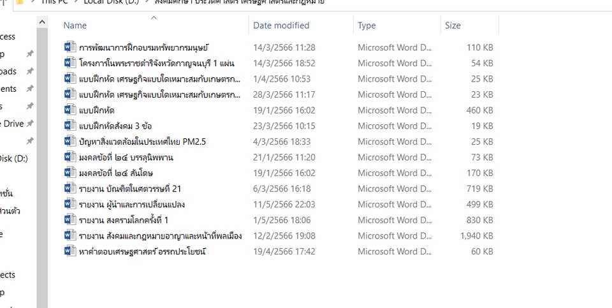
Task: Click the Word icon of การพัฒนาการฝึกอบรมทรัพยากรมนุษย์
Action: pos(70,47)
